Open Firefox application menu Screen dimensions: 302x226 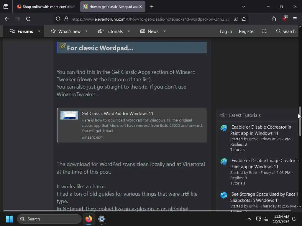(295, 19)
